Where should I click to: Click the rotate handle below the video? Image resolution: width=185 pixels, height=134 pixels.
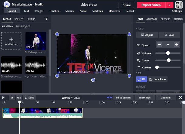(x=93, y=80)
